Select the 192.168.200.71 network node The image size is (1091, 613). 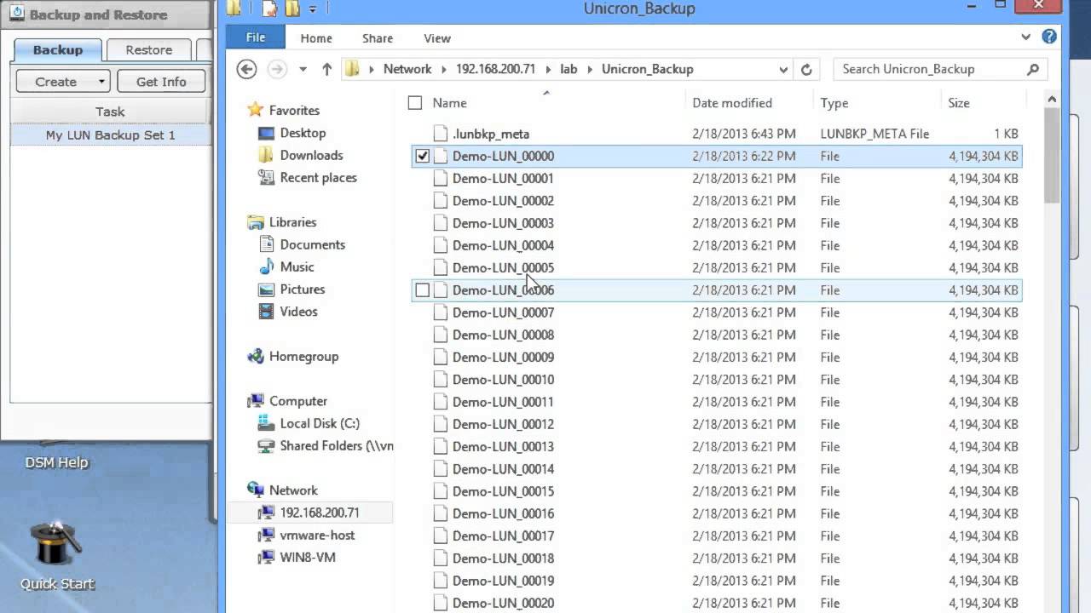click(320, 513)
